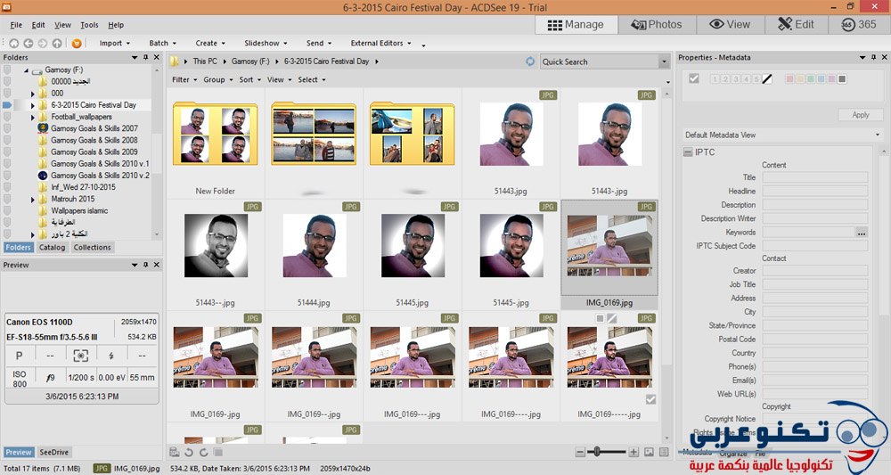Viewport: 891px width, 475px height.
Task: Switch to View mode
Action: pyautogui.click(x=730, y=24)
